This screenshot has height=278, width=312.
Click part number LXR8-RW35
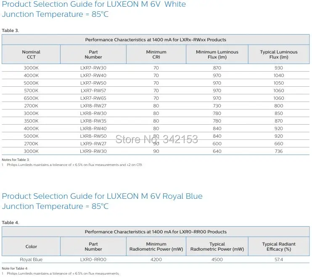point(93,121)
